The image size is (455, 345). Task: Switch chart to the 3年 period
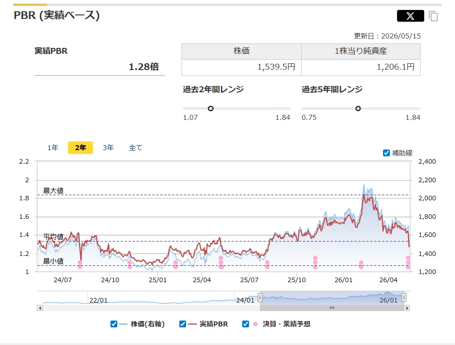click(x=108, y=147)
